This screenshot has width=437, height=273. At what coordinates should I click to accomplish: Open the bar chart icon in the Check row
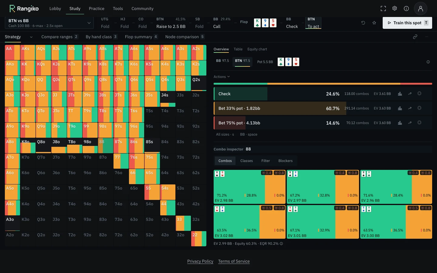tap(400, 94)
